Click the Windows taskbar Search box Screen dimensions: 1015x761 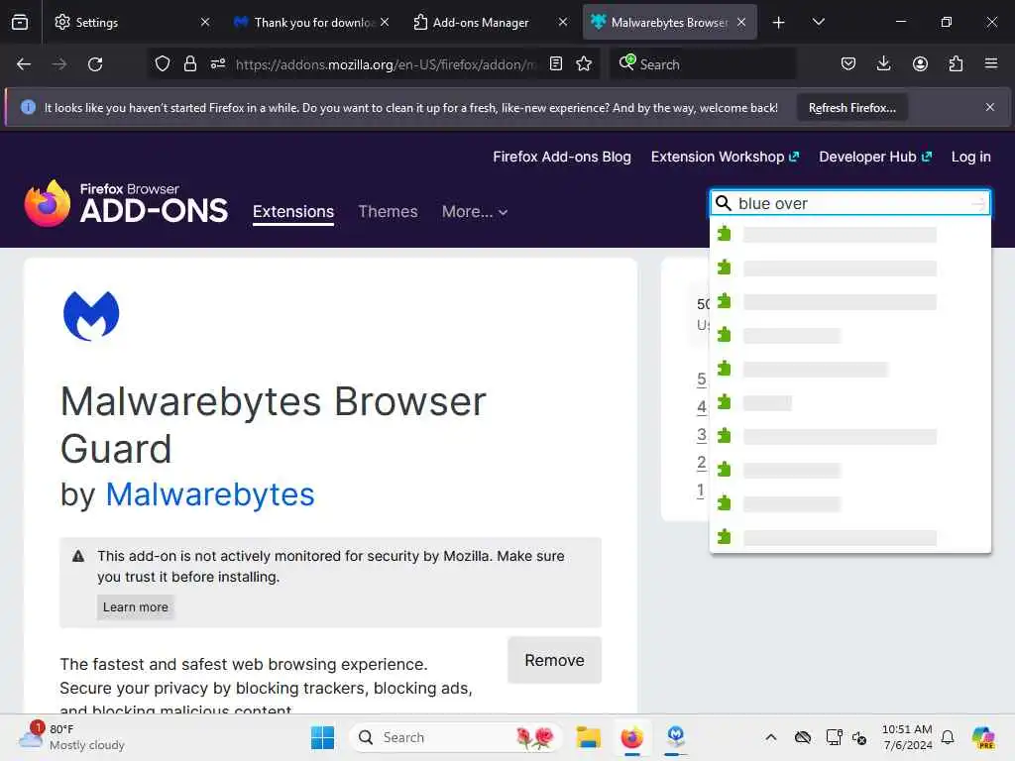pos(455,737)
